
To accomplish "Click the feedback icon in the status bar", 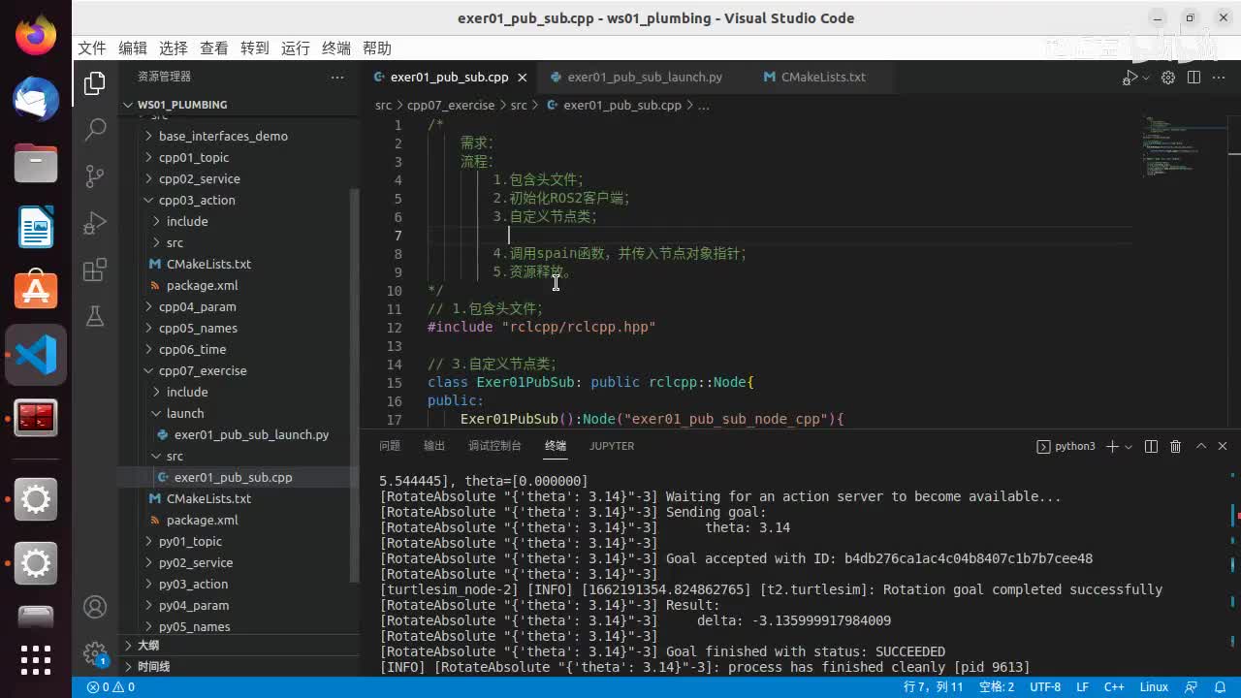I will [1191, 687].
